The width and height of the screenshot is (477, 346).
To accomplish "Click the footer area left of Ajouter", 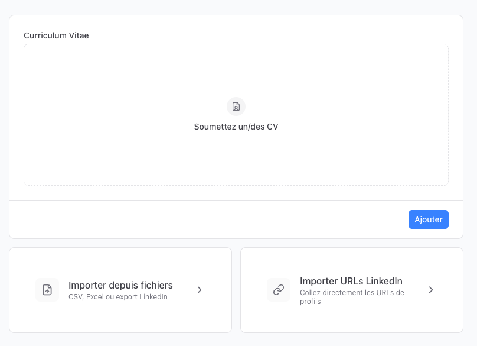I will (207, 219).
